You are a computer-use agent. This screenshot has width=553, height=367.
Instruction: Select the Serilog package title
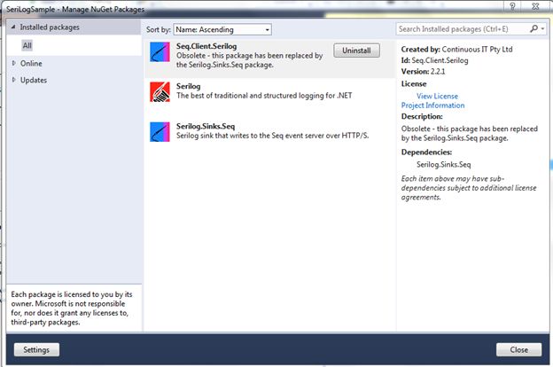(x=189, y=86)
